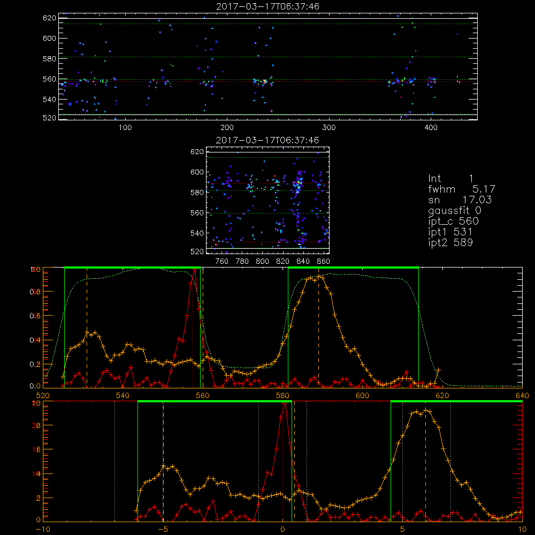535x535 pixels.
Task: Click the 'Int 1' readout
Action: [450, 179]
